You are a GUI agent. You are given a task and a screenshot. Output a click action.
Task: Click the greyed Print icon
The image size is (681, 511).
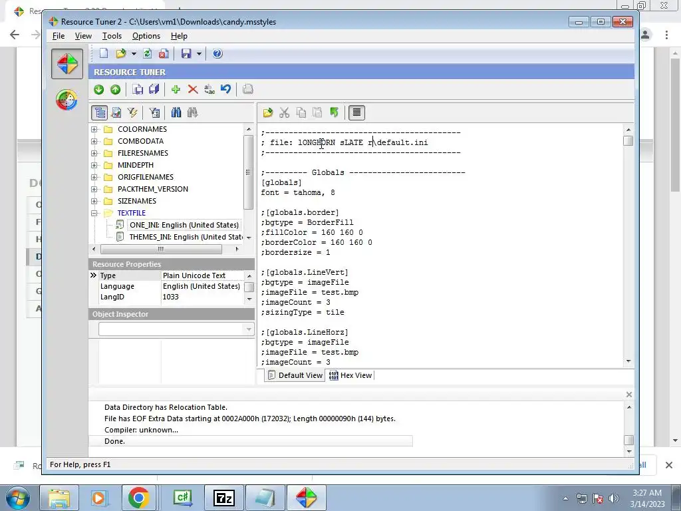248,90
